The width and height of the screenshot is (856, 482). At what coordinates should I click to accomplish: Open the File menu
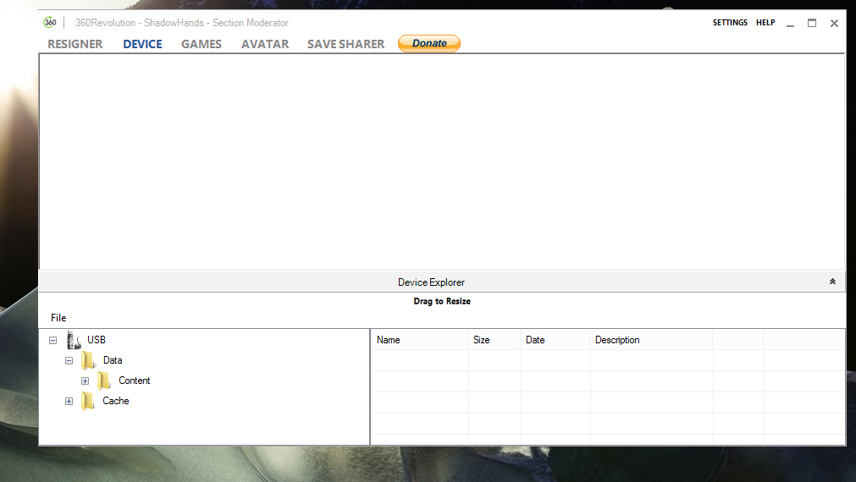(x=58, y=318)
